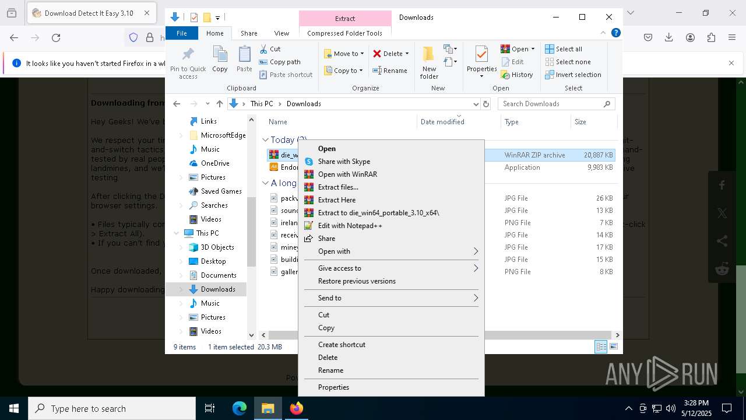Click the Search Downloads field
This screenshot has height=420, width=746.
click(x=557, y=104)
